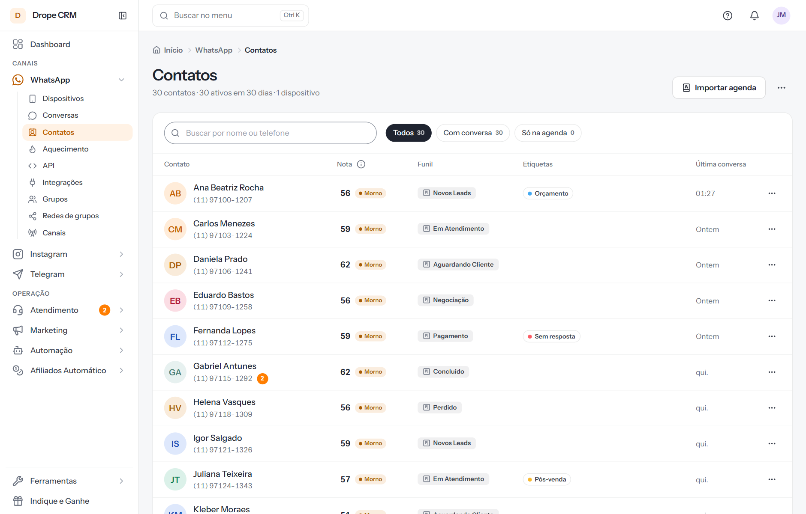
Task: Click the Integrações plug icon
Action: (x=33, y=182)
